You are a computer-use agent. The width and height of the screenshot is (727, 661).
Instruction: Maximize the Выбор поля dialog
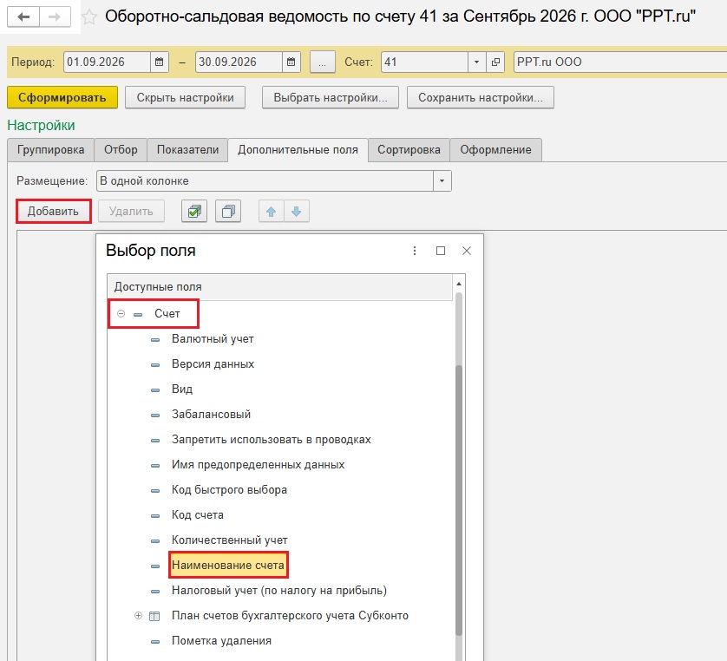click(441, 251)
